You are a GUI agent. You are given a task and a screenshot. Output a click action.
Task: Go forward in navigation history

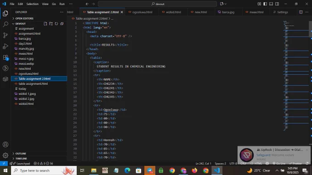93,4
